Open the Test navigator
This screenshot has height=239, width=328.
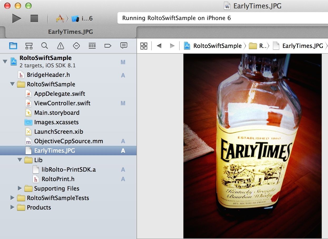coord(76,46)
